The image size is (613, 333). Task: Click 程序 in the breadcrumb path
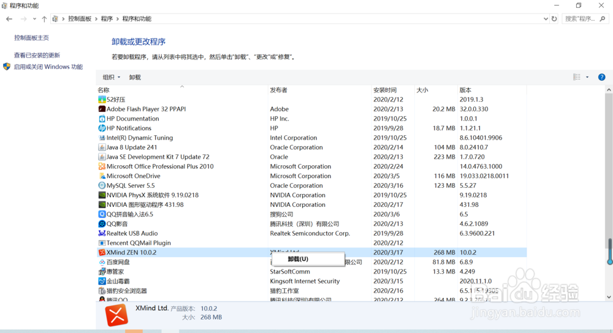(107, 19)
